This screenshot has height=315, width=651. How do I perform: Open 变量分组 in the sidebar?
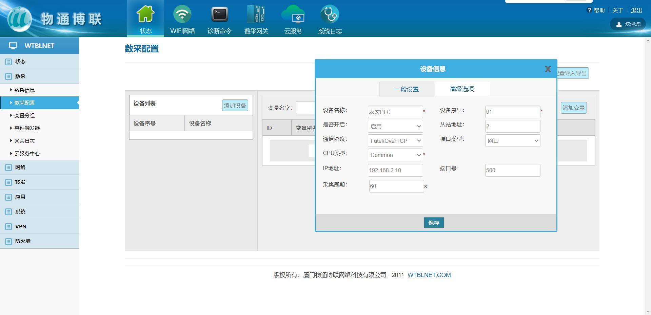pyautogui.click(x=24, y=115)
